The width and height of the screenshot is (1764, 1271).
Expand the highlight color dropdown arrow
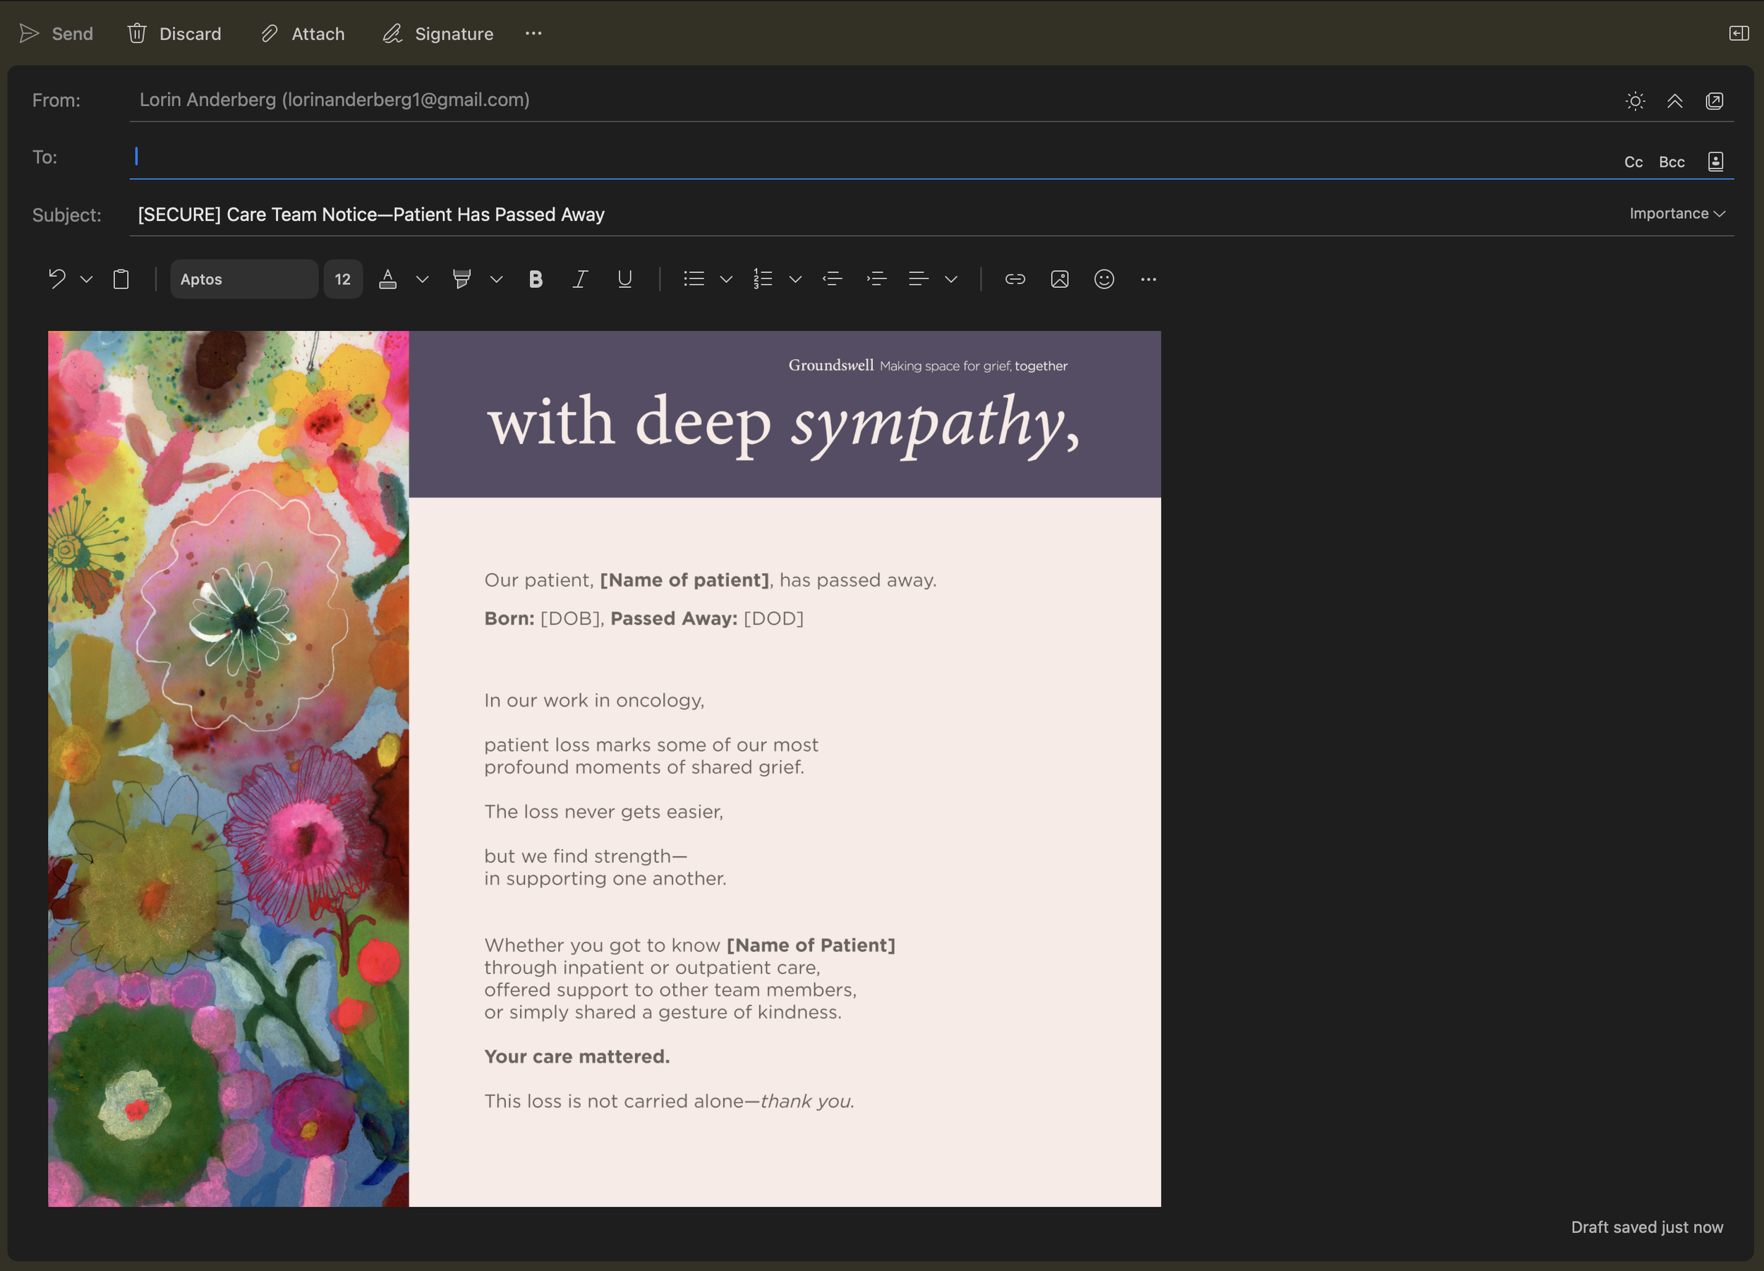(x=496, y=279)
